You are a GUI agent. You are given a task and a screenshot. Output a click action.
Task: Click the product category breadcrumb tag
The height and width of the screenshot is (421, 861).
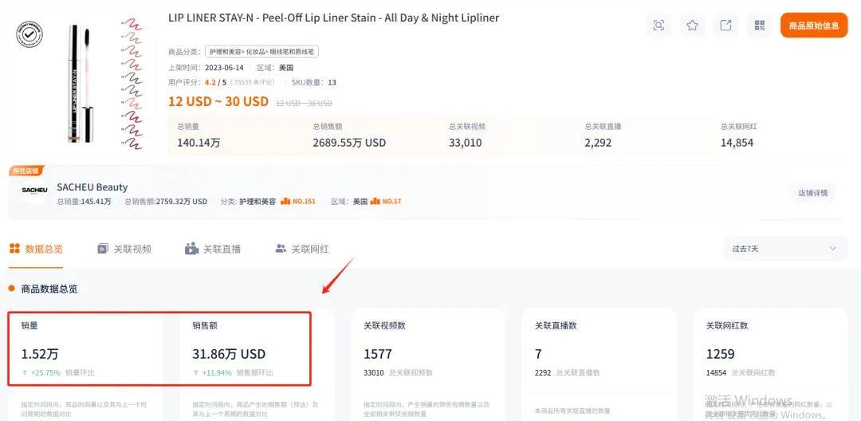click(x=261, y=52)
